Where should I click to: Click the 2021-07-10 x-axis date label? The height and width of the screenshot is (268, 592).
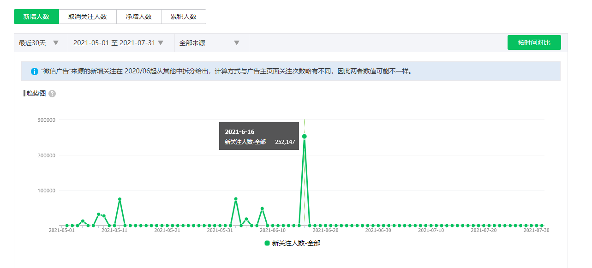pos(431,230)
